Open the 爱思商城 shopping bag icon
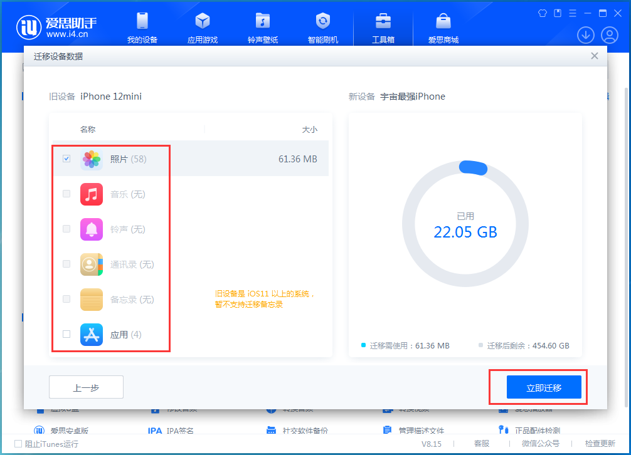 coord(443,21)
